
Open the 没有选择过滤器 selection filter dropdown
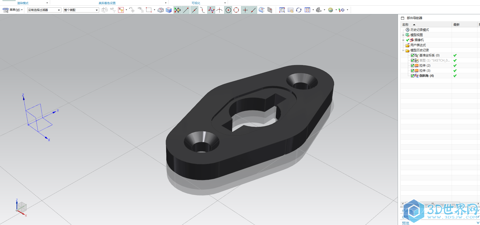click(x=44, y=10)
